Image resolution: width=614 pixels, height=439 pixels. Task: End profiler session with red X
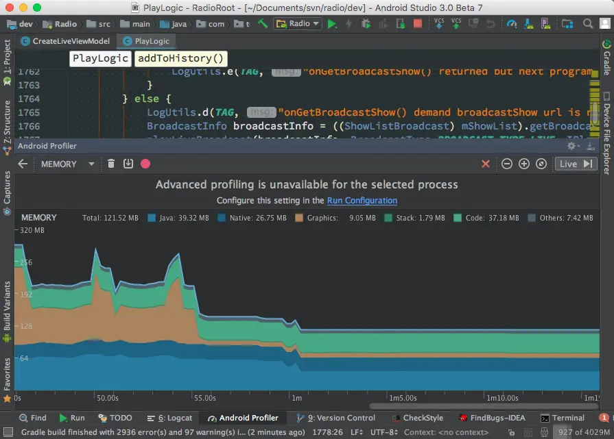[486, 164]
